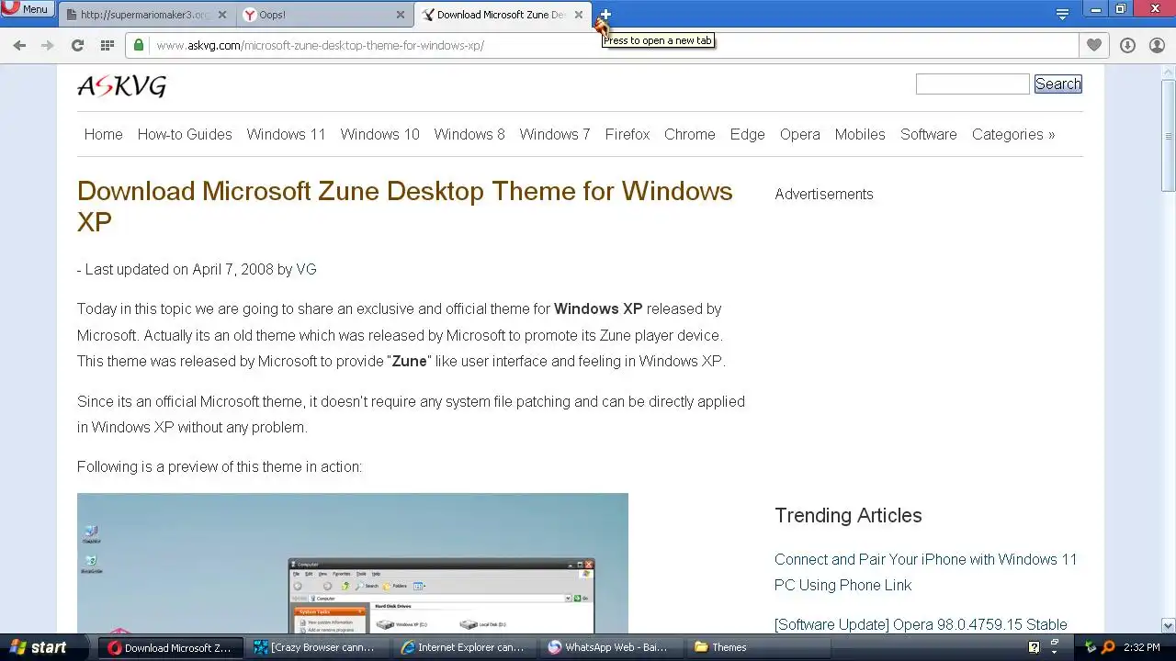Switch to WhatsApp Web taskbar button
The width and height of the screenshot is (1176, 661).
point(610,647)
